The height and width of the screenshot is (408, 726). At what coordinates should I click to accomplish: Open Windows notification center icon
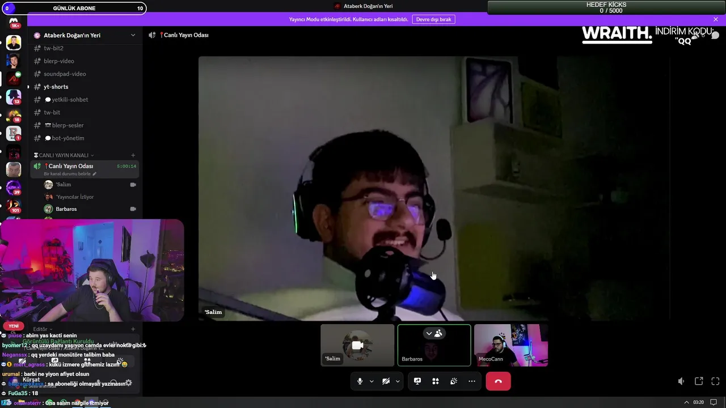[x=714, y=402]
